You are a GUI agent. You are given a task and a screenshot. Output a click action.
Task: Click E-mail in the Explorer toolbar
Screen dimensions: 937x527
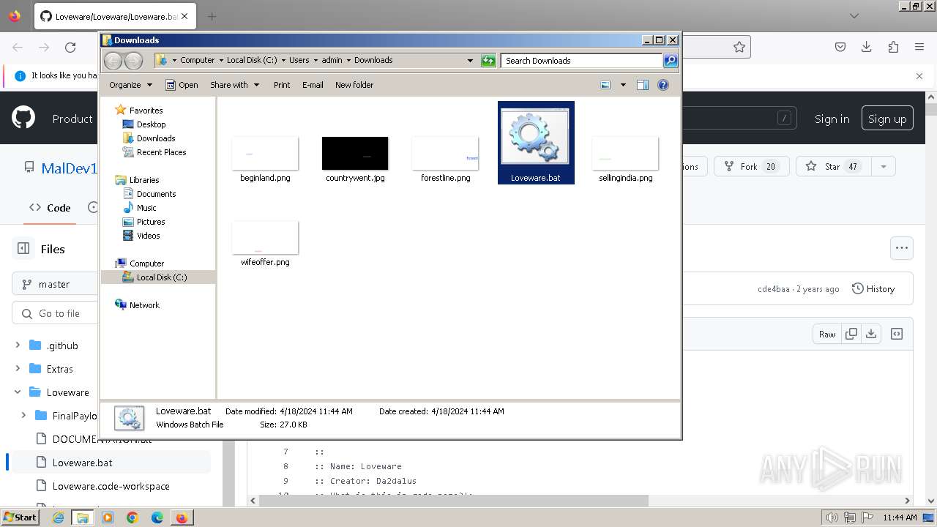[313, 85]
